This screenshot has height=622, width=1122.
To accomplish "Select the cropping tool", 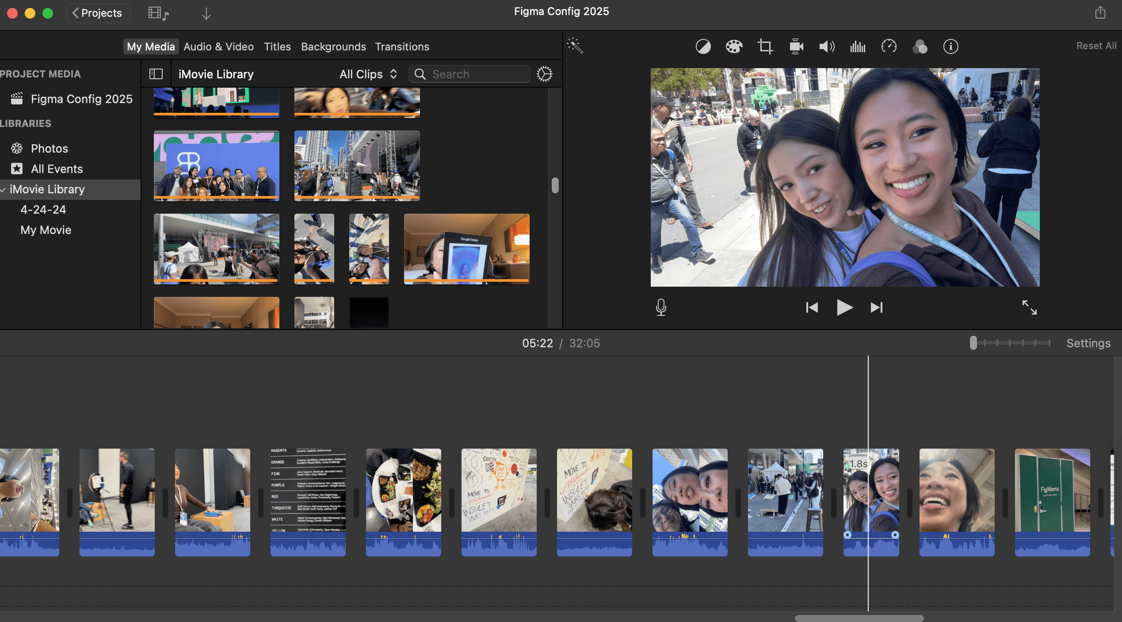I will pos(765,46).
